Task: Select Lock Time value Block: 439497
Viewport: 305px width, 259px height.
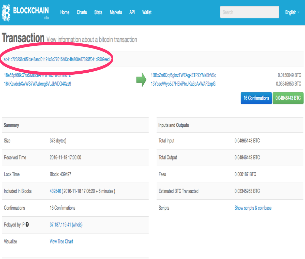Action: coord(60,174)
